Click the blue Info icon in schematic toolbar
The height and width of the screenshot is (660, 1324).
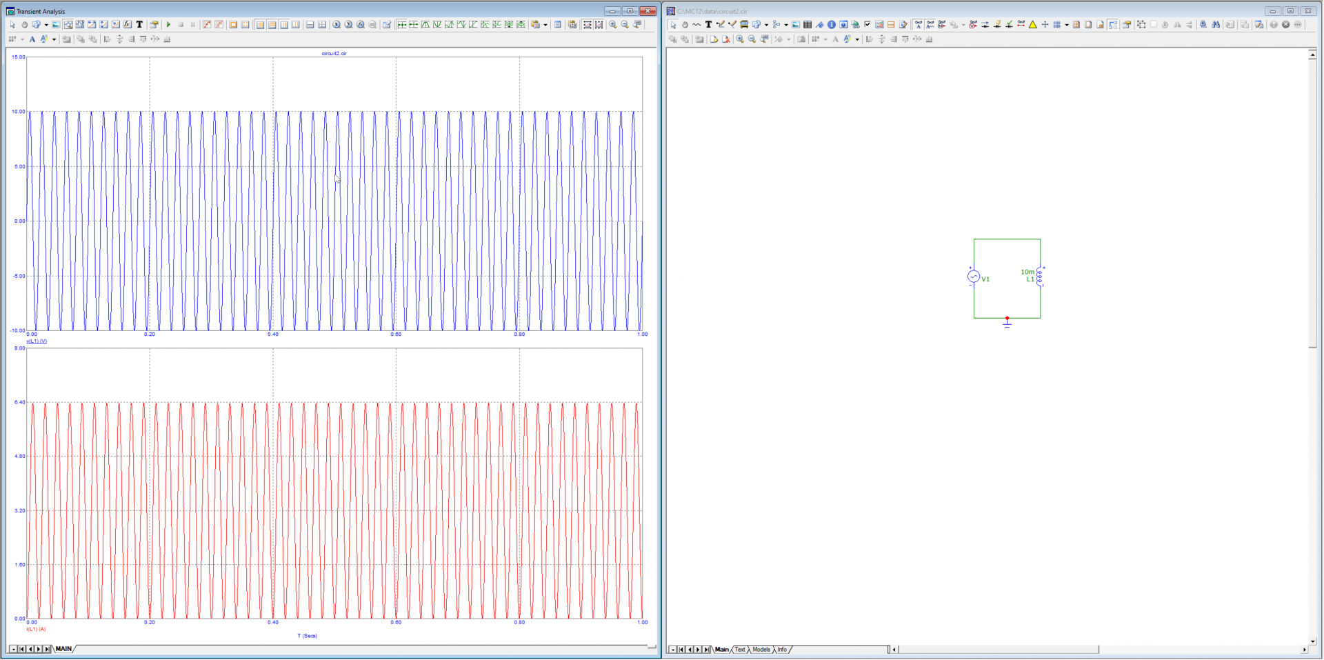pos(832,24)
